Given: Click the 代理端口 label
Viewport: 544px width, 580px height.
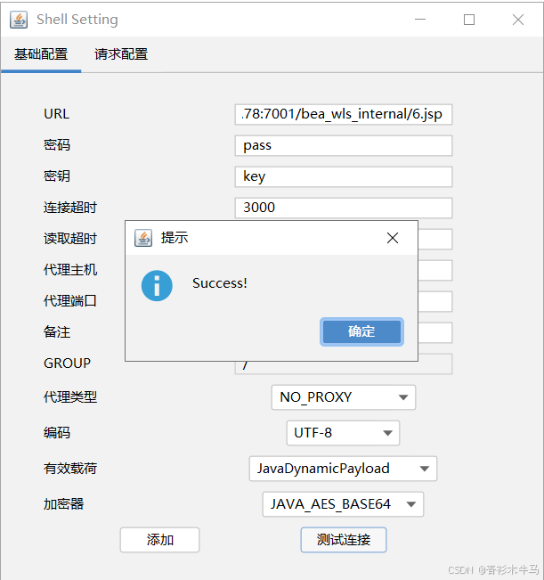Looking at the screenshot, I should (x=70, y=301).
